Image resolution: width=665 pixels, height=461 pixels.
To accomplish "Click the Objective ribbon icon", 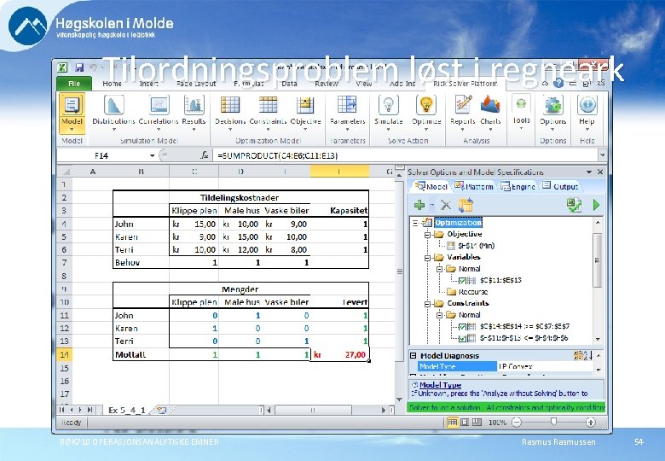I will pos(305,105).
